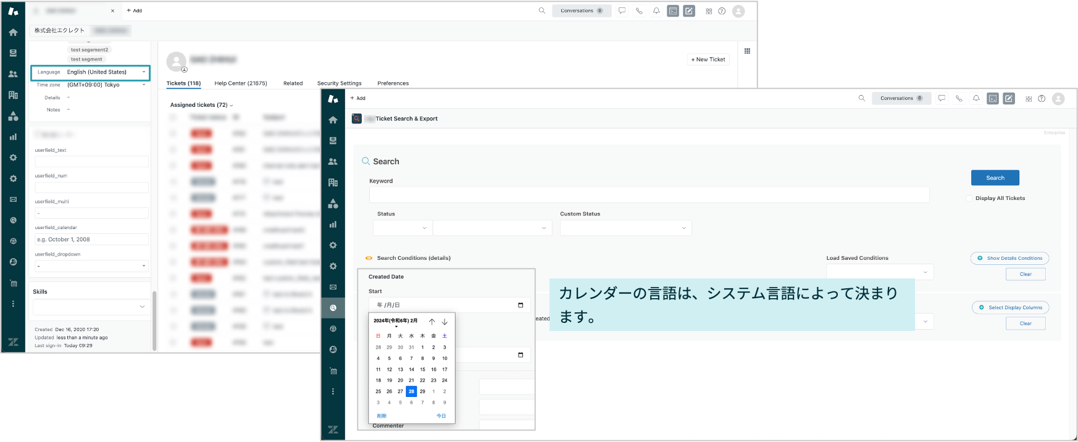
Task: Select day 15 in the calendar
Action: coord(422,369)
